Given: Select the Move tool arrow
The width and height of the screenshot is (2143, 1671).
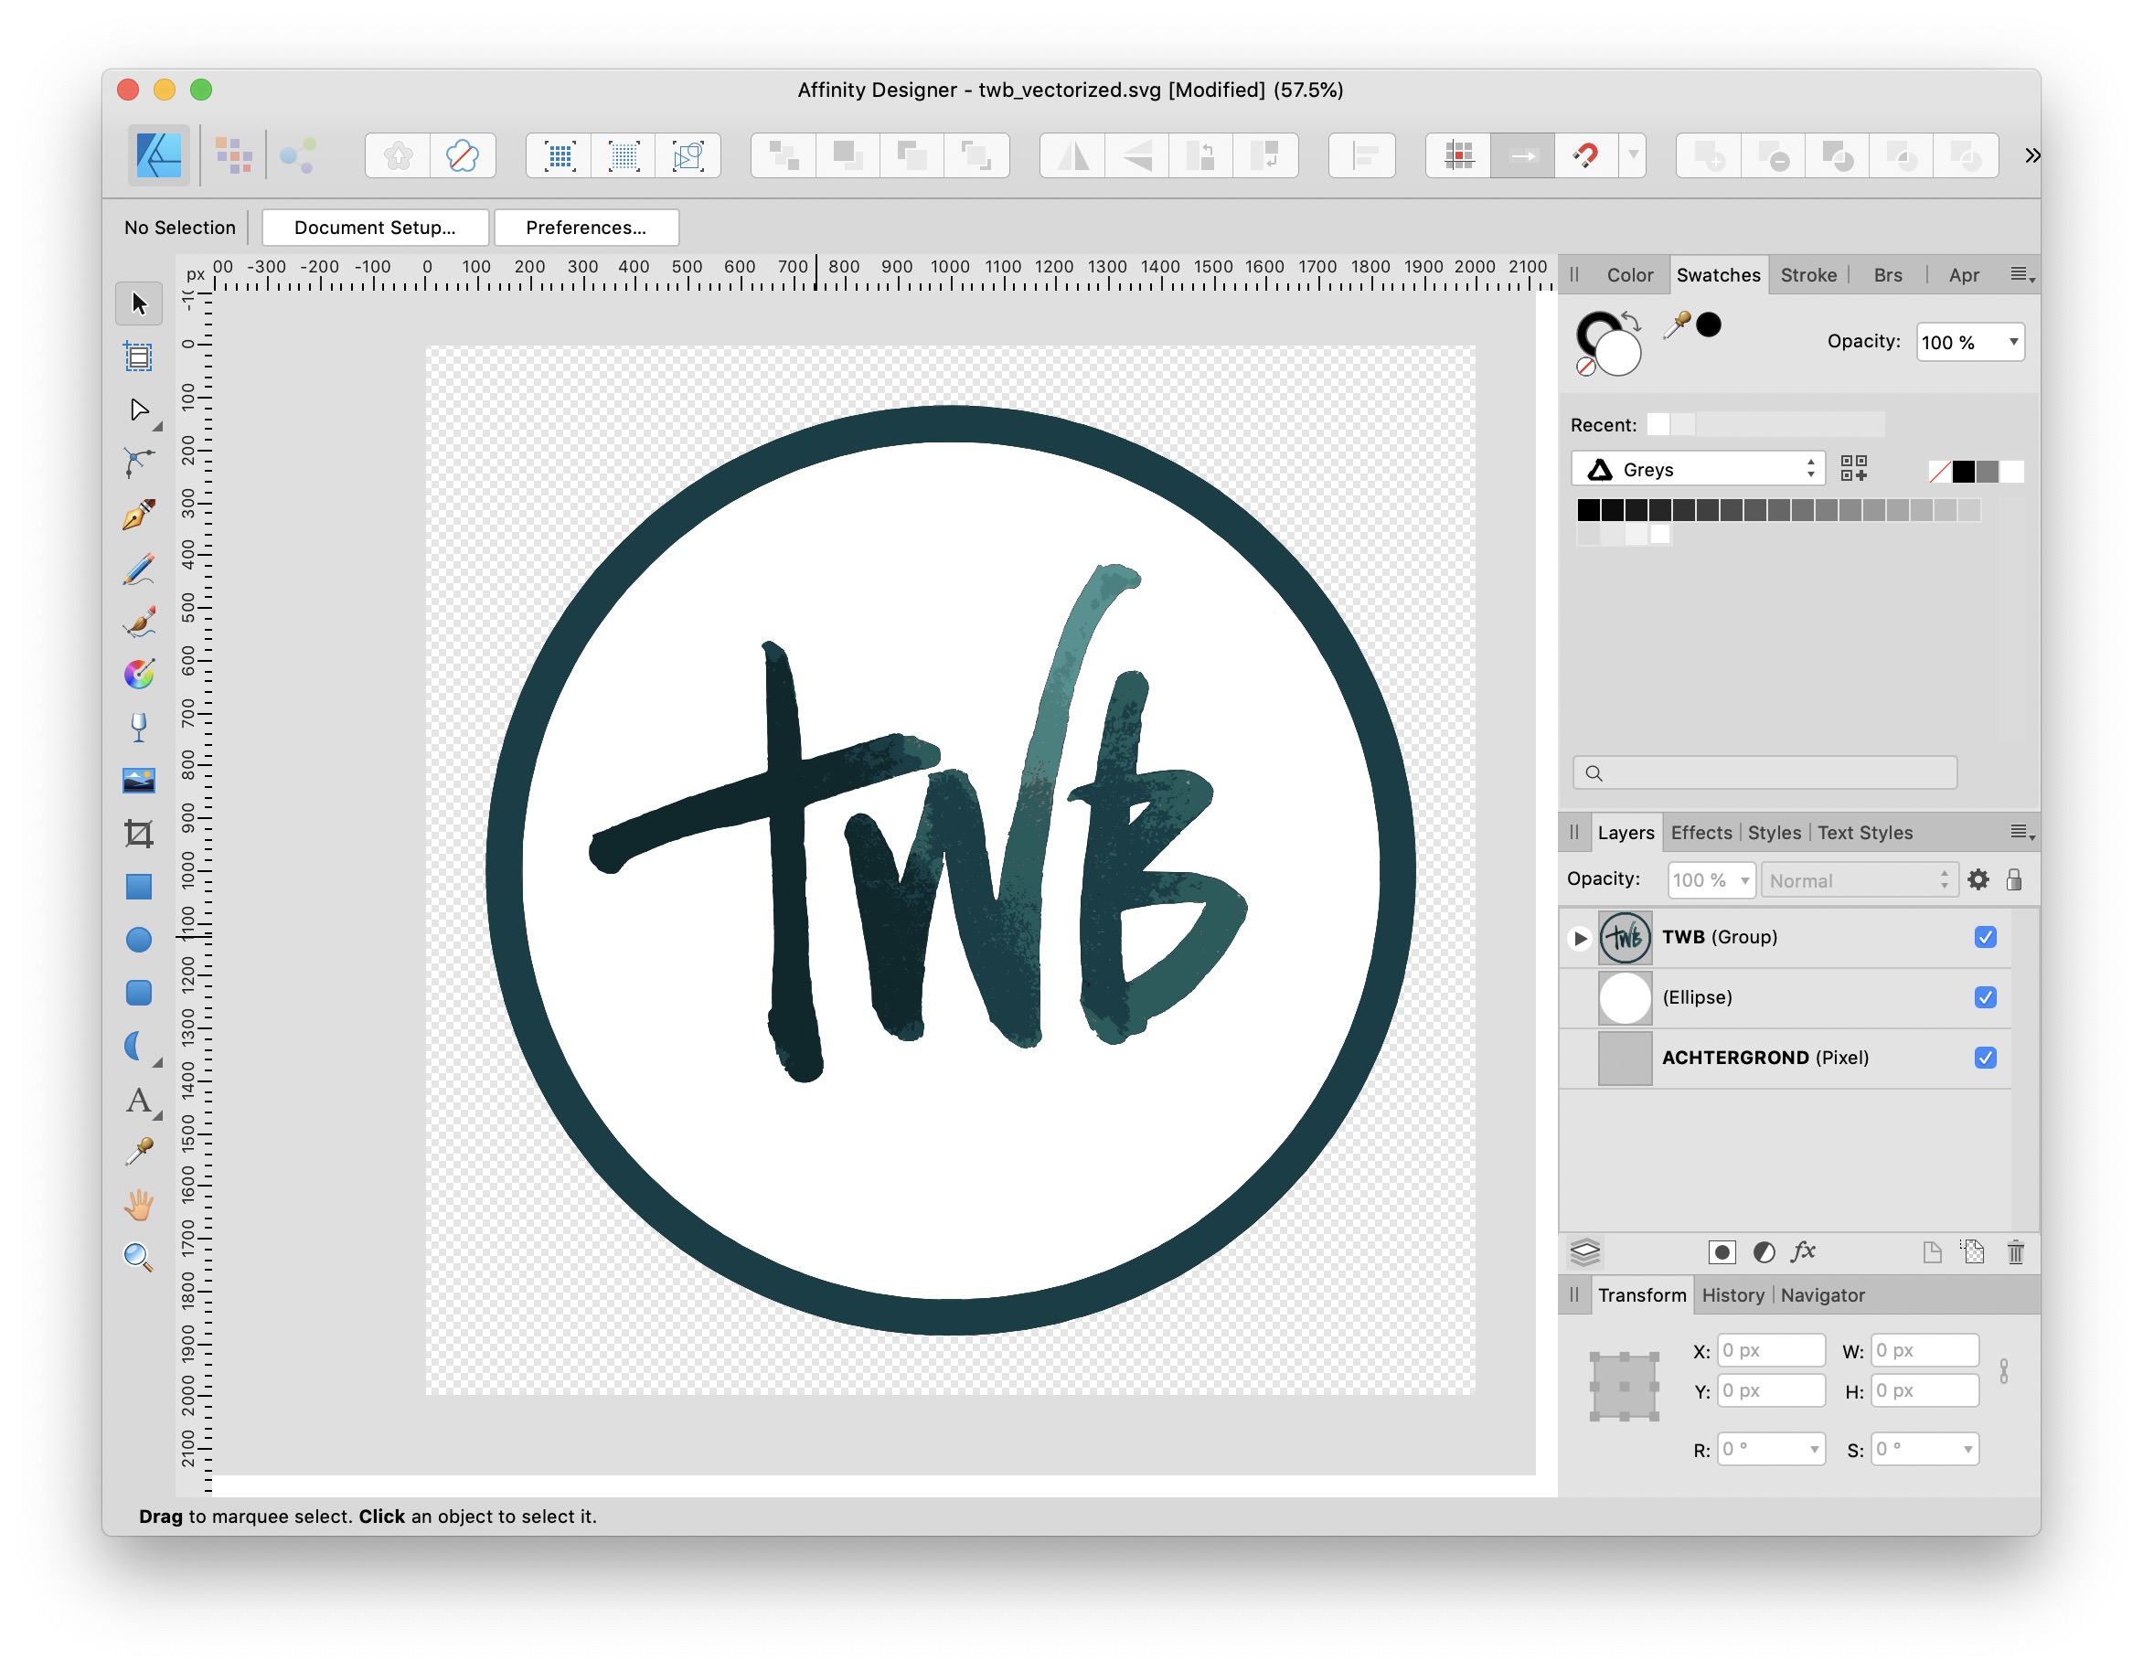Looking at the screenshot, I should 138,303.
